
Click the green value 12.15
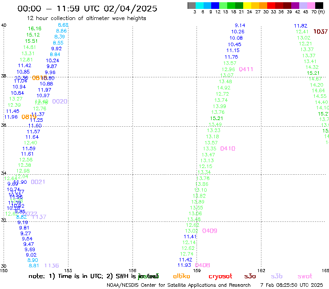[205, 166]
